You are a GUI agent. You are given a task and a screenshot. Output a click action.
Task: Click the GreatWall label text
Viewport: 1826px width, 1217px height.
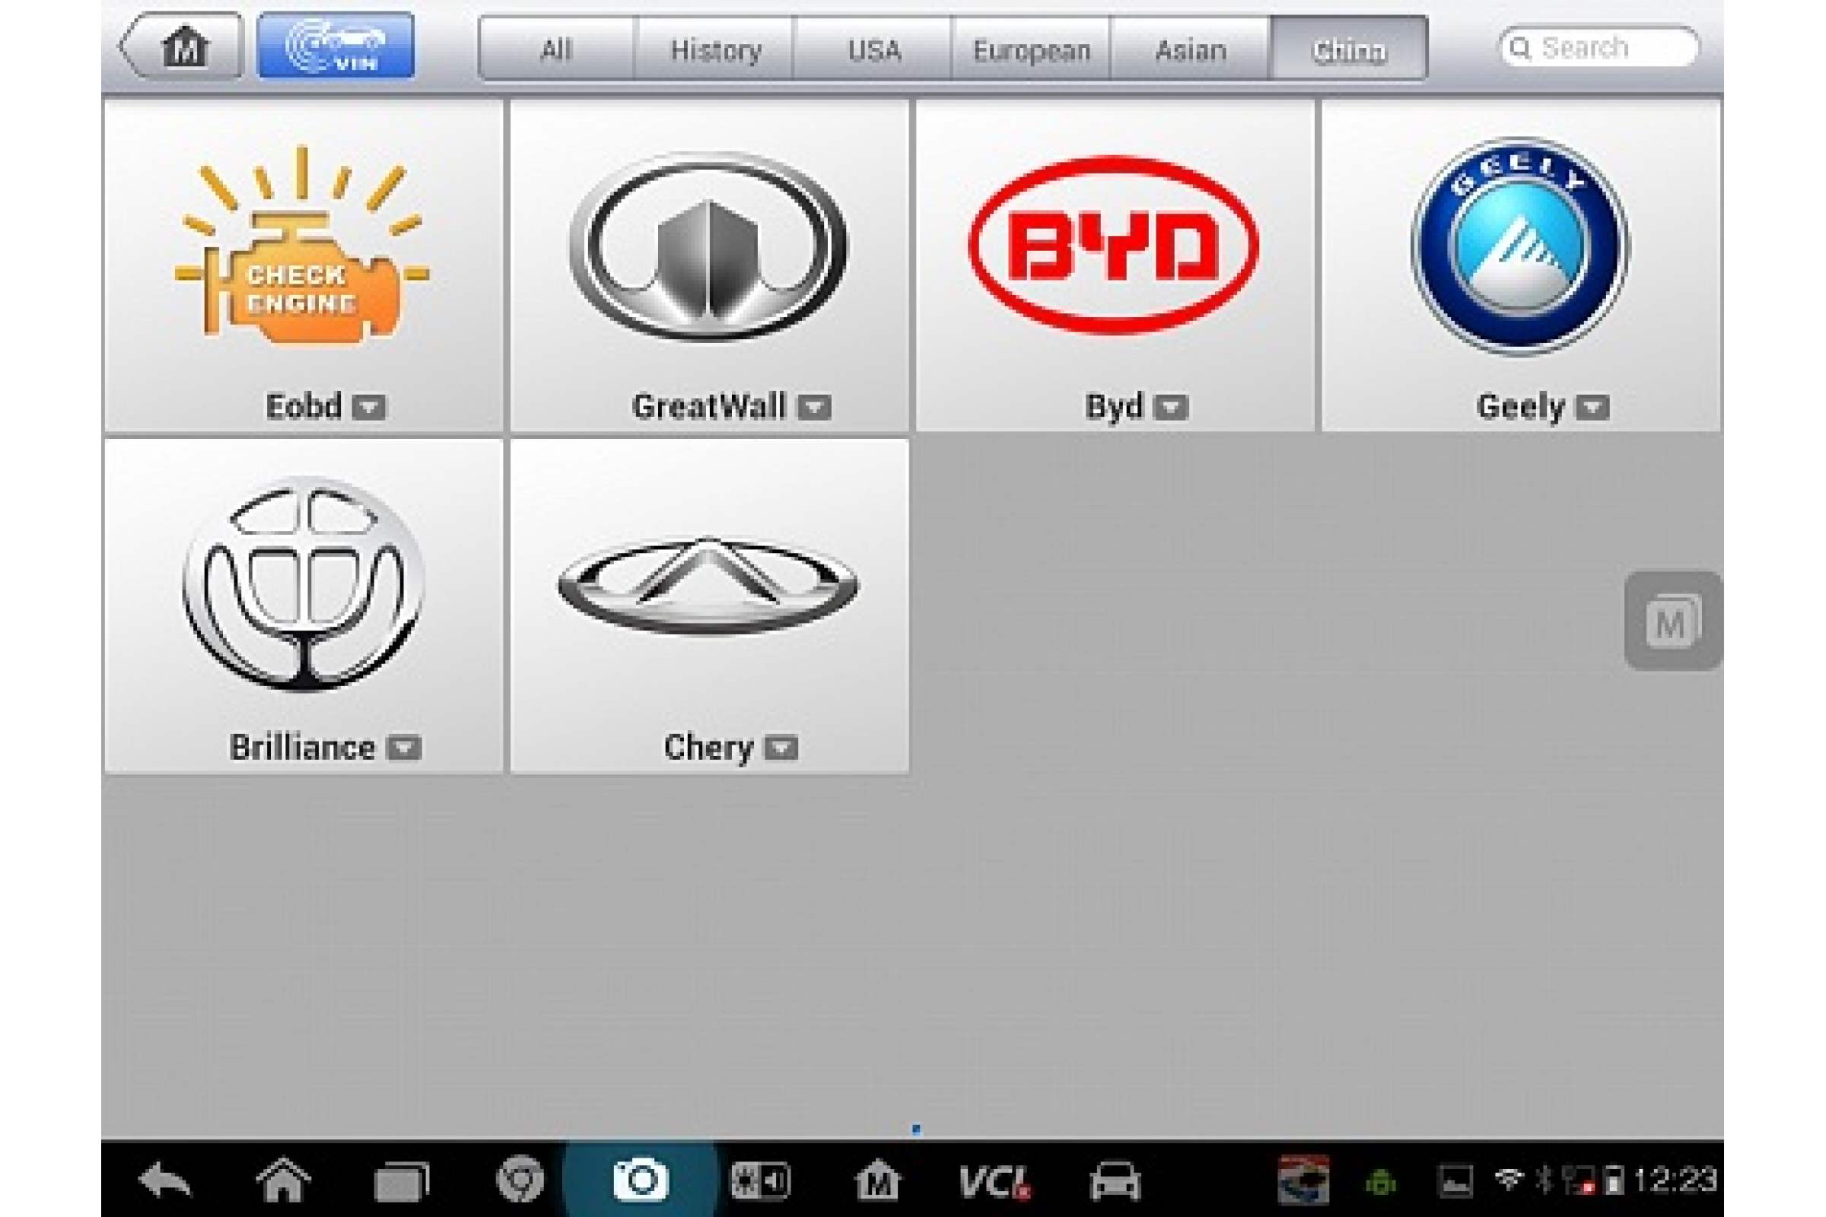point(710,407)
